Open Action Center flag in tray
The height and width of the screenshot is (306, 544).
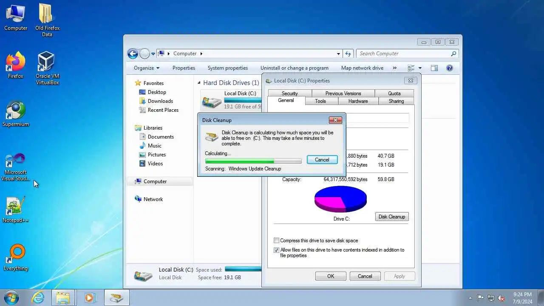click(x=480, y=298)
